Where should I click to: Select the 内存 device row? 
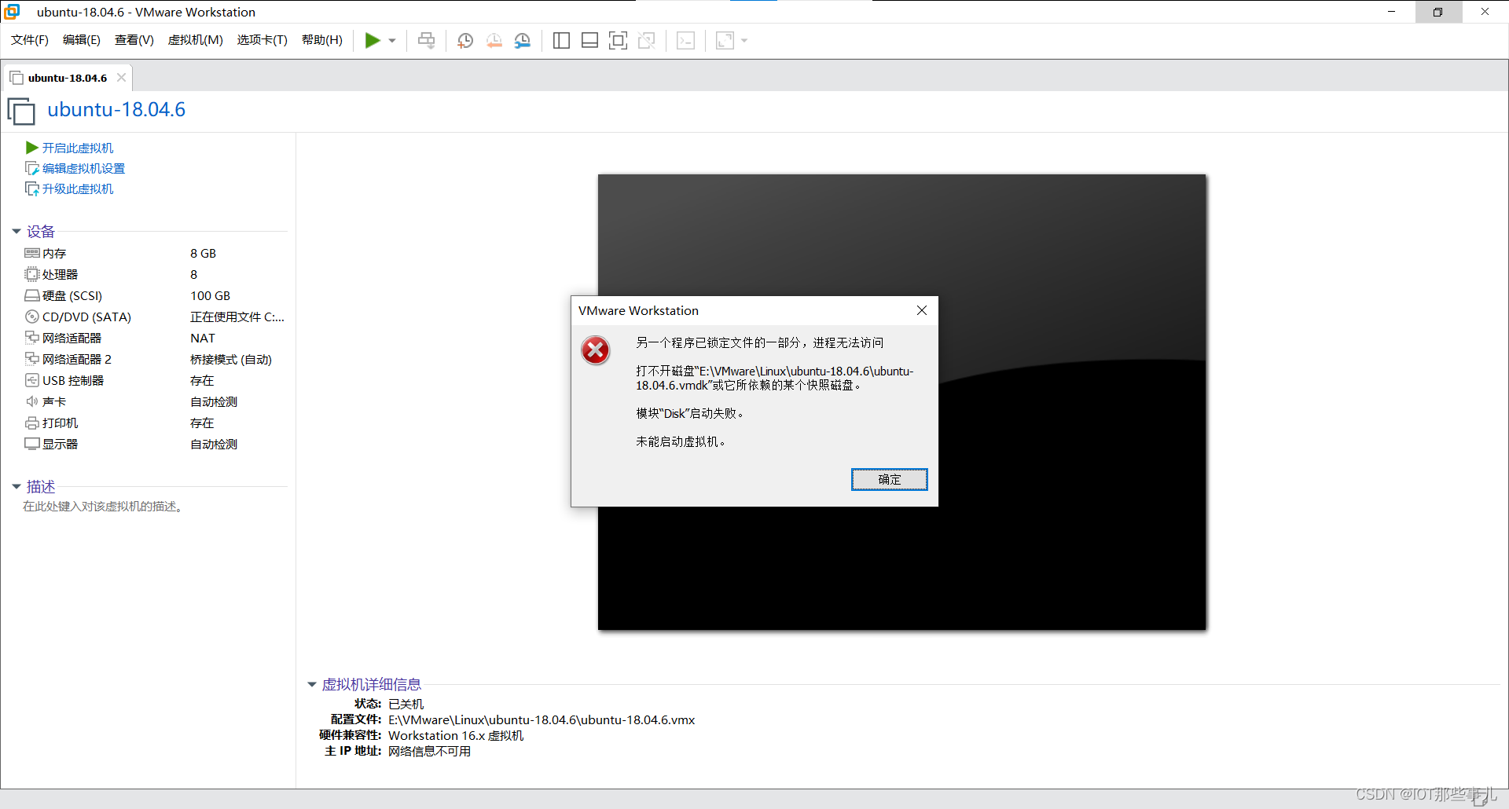pos(155,253)
